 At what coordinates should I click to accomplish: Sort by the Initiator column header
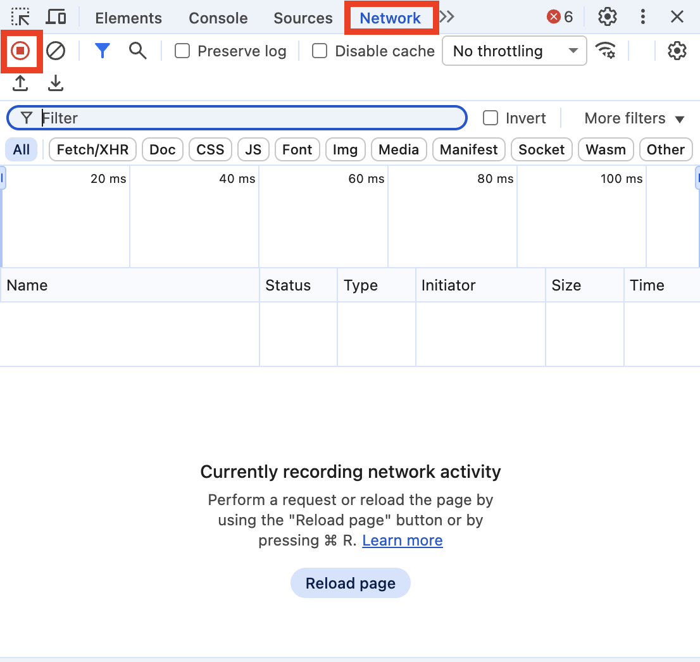(x=480, y=285)
